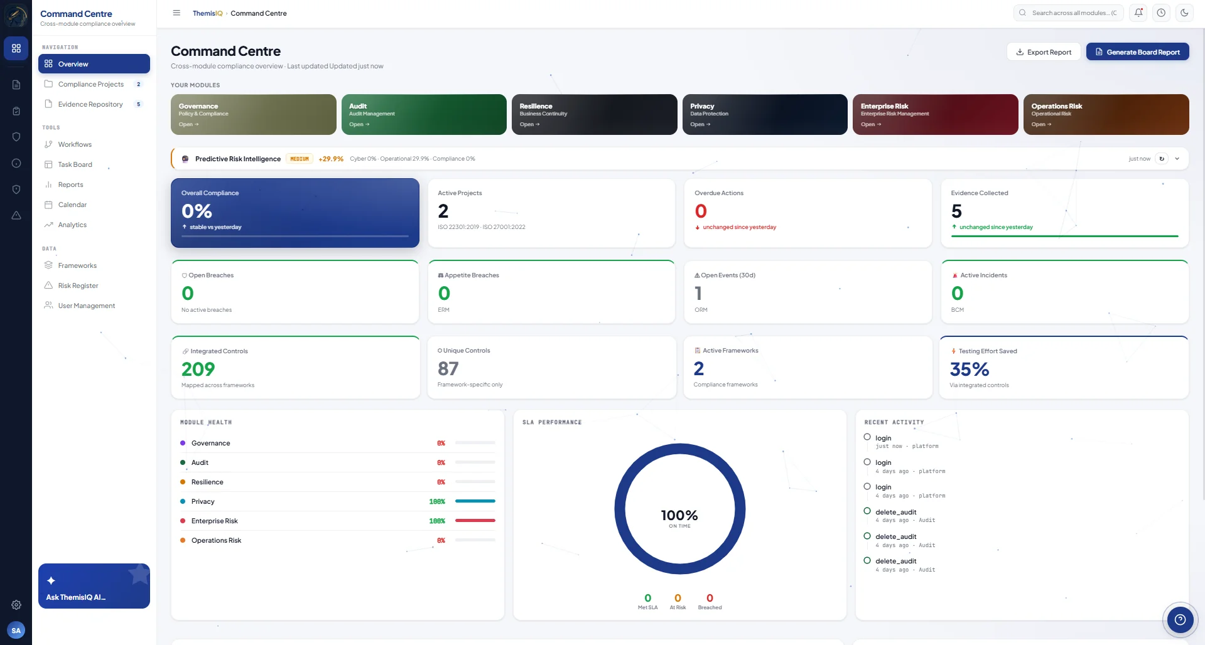Open the notifications bell
1205x645 pixels.
1138,13
